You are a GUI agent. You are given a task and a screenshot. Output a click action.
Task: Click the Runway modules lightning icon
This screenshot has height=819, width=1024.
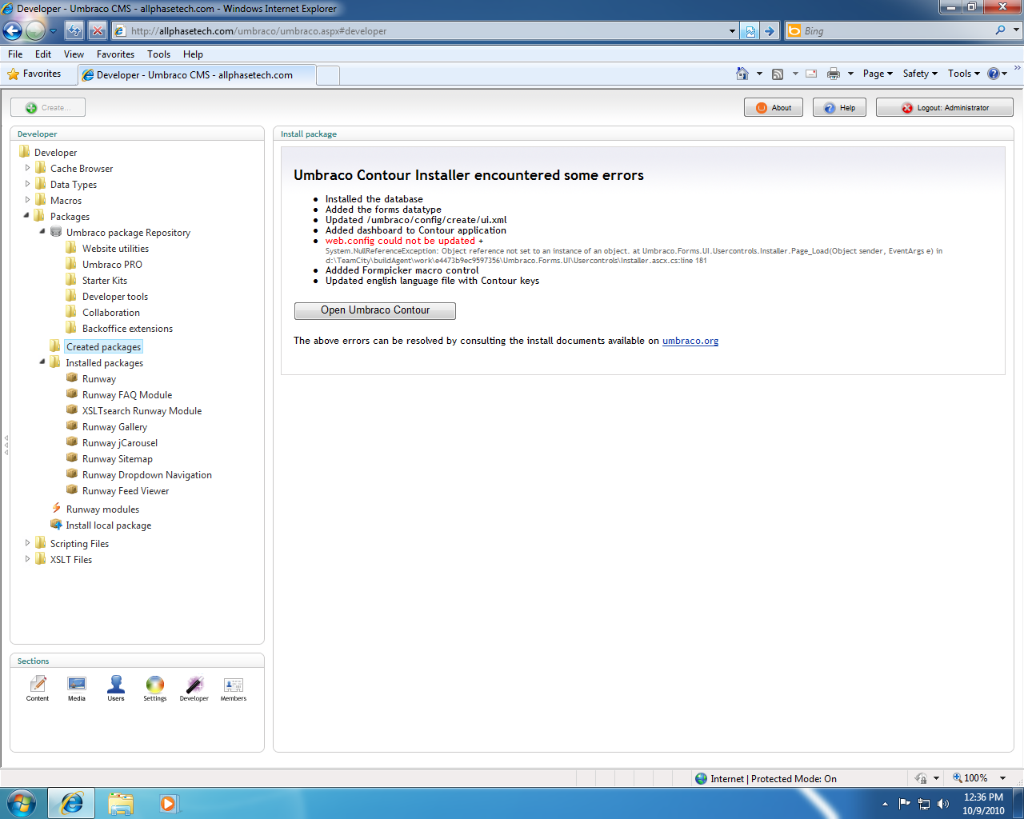[56, 509]
